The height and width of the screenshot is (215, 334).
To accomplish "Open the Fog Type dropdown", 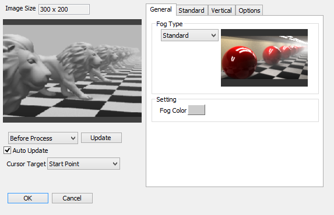I will coord(189,35).
